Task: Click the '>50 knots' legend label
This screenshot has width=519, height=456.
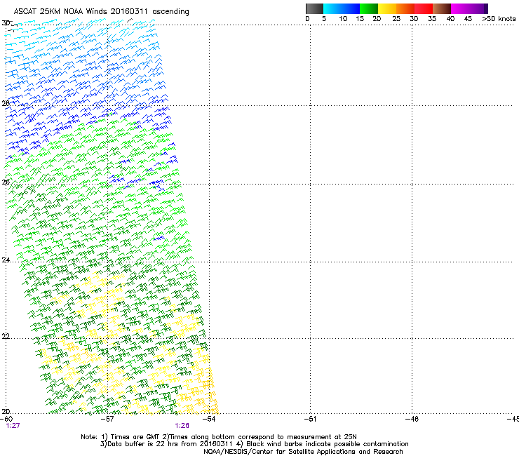Action: 499,19
